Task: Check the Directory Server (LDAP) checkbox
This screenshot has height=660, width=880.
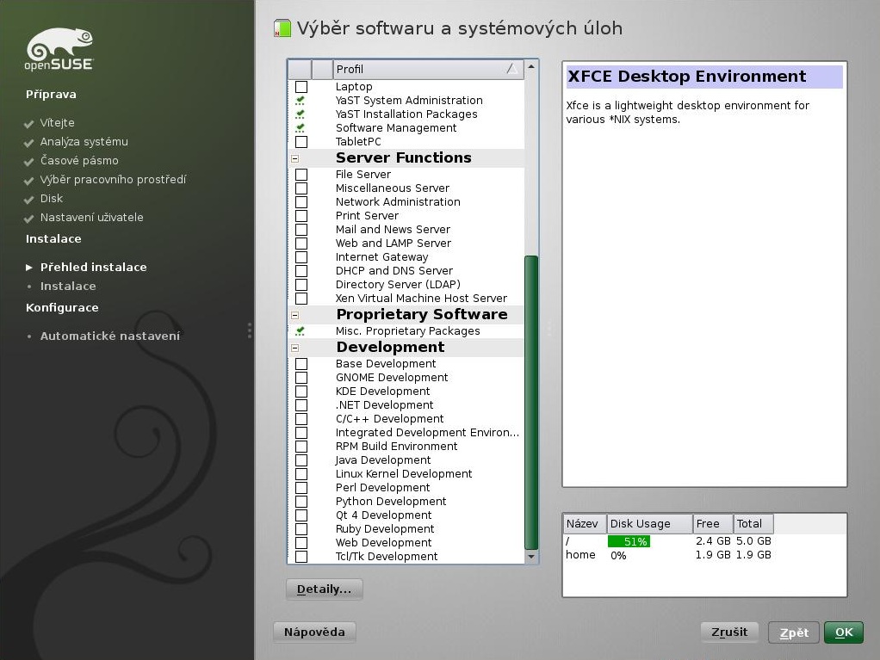Action: (301, 284)
